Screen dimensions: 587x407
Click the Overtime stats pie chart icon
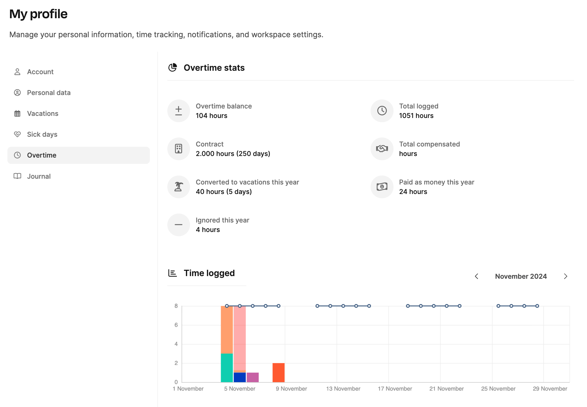(x=173, y=68)
